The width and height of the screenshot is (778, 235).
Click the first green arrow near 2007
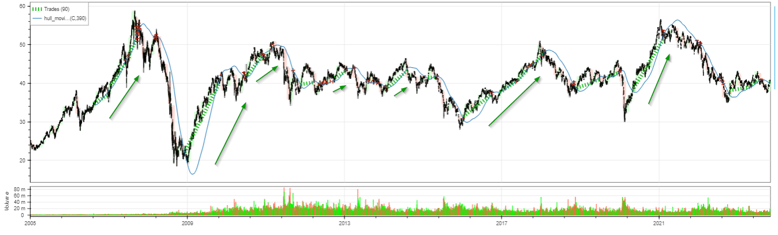(124, 97)
